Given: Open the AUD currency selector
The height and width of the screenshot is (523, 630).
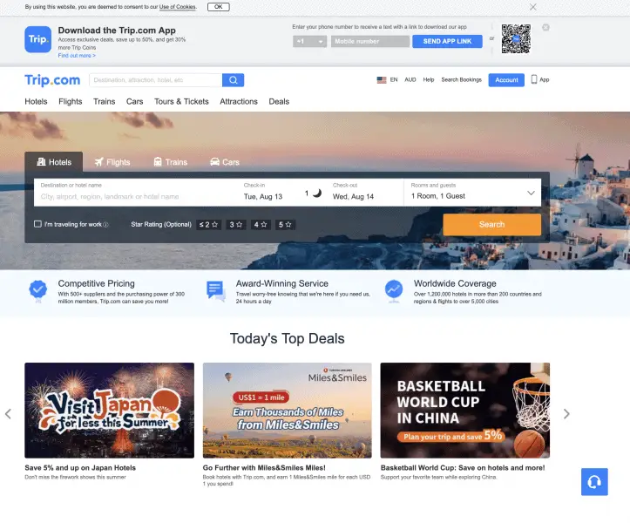Looking at the screenshot, I should [410, 79].
